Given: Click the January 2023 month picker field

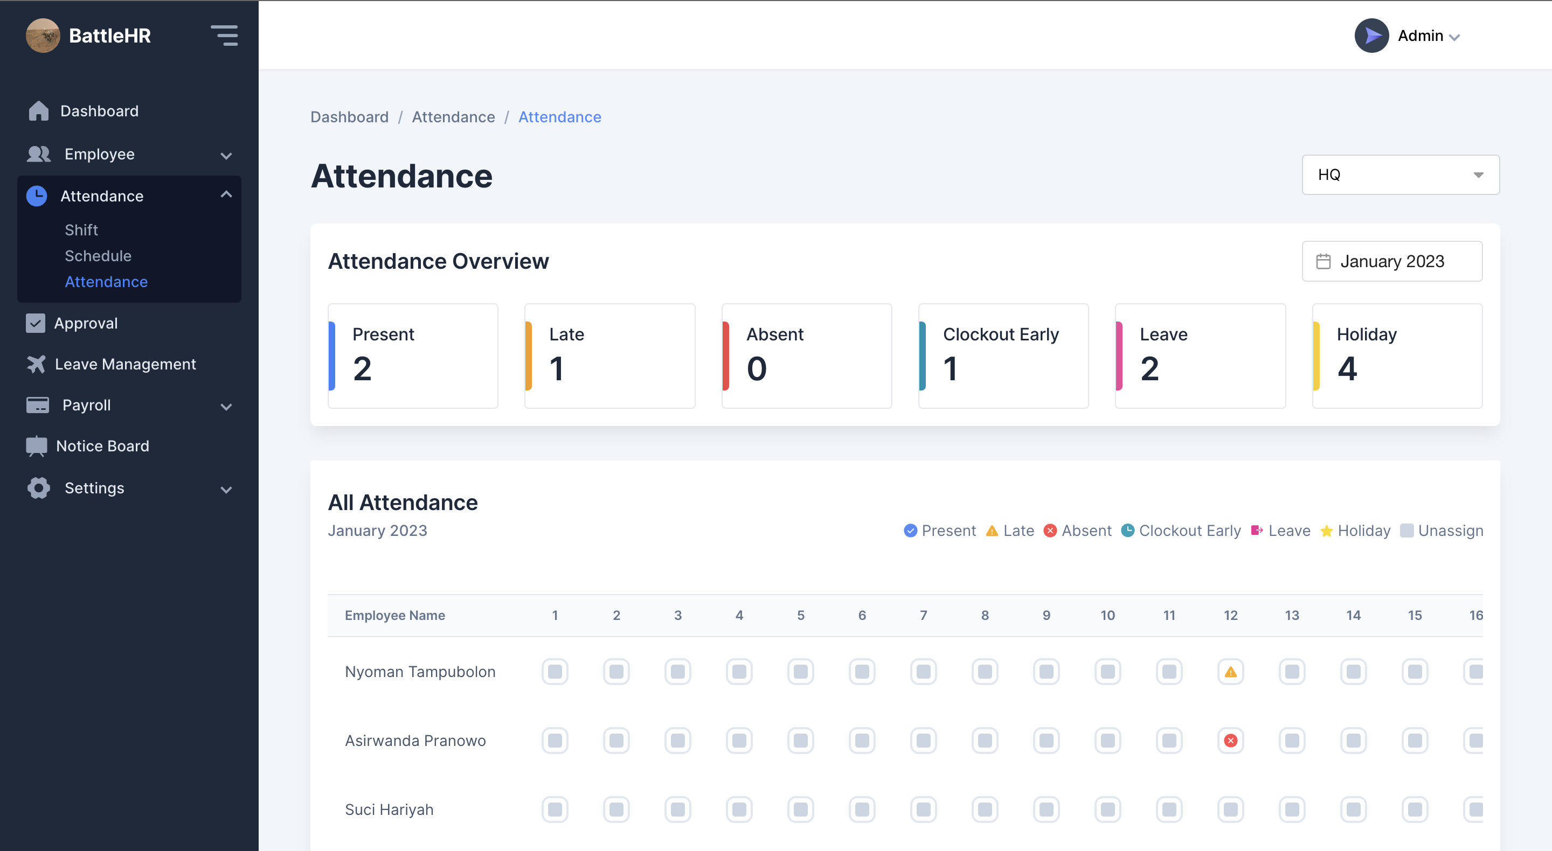Looking at the screenshot, I should pyautogui.click(x=1392, y=261).
